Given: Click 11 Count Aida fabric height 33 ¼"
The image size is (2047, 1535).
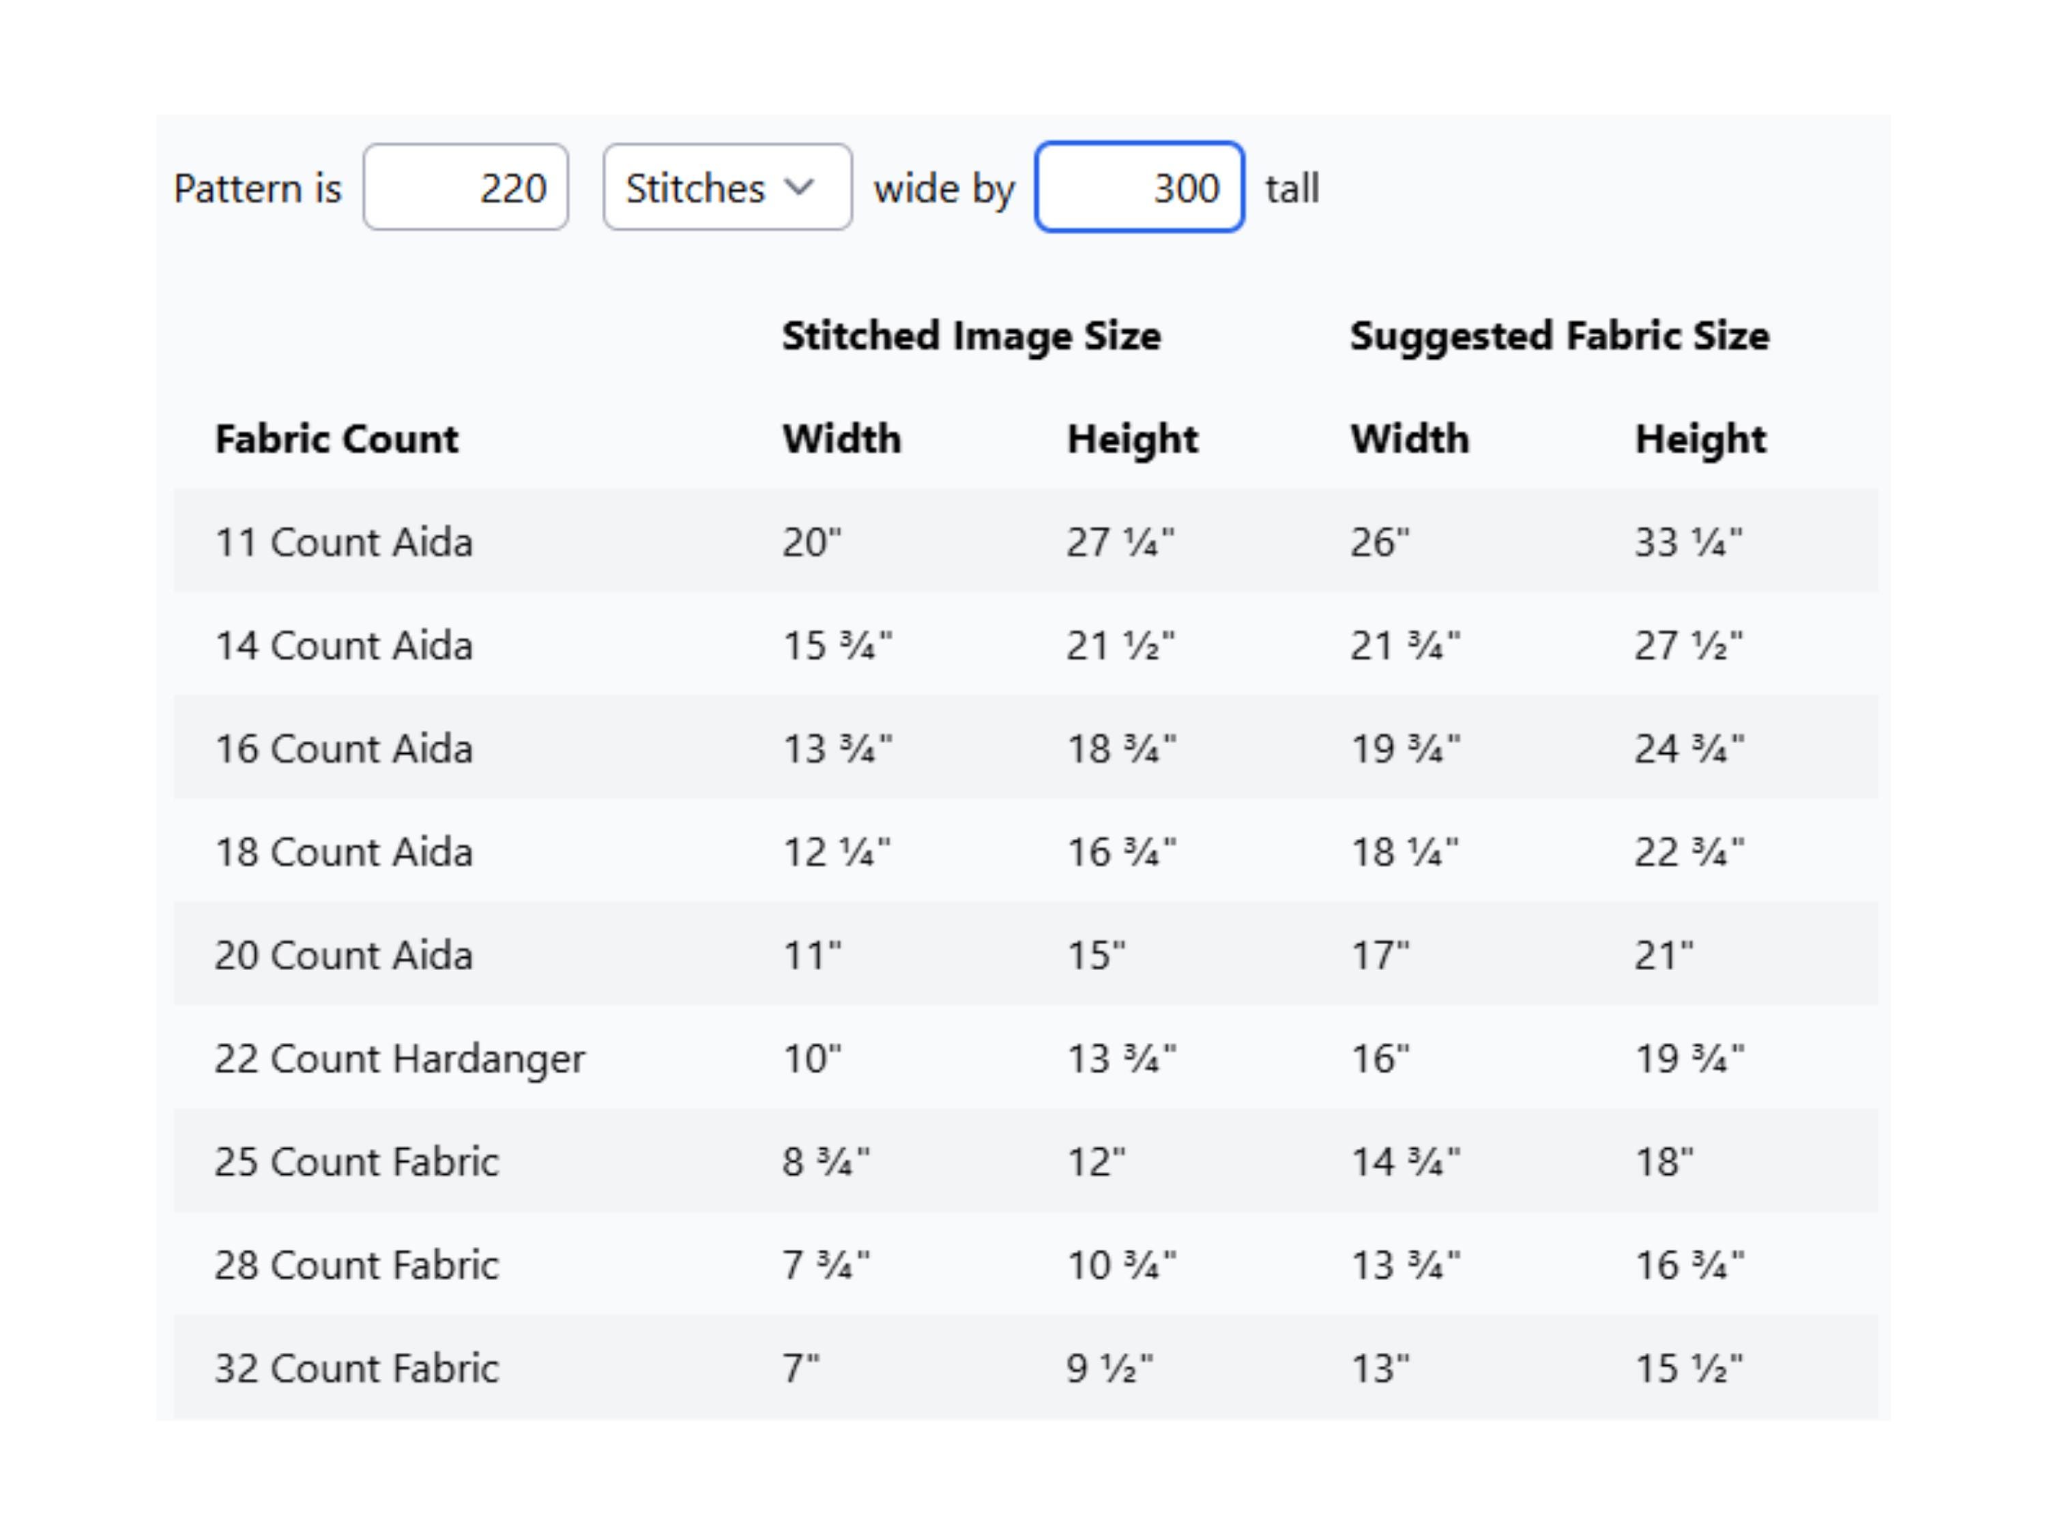Looking at the screenshot, I should pos(1688,542).
